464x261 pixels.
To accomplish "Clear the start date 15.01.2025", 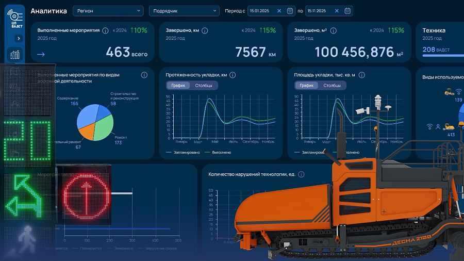I will (x=279, y=11).
